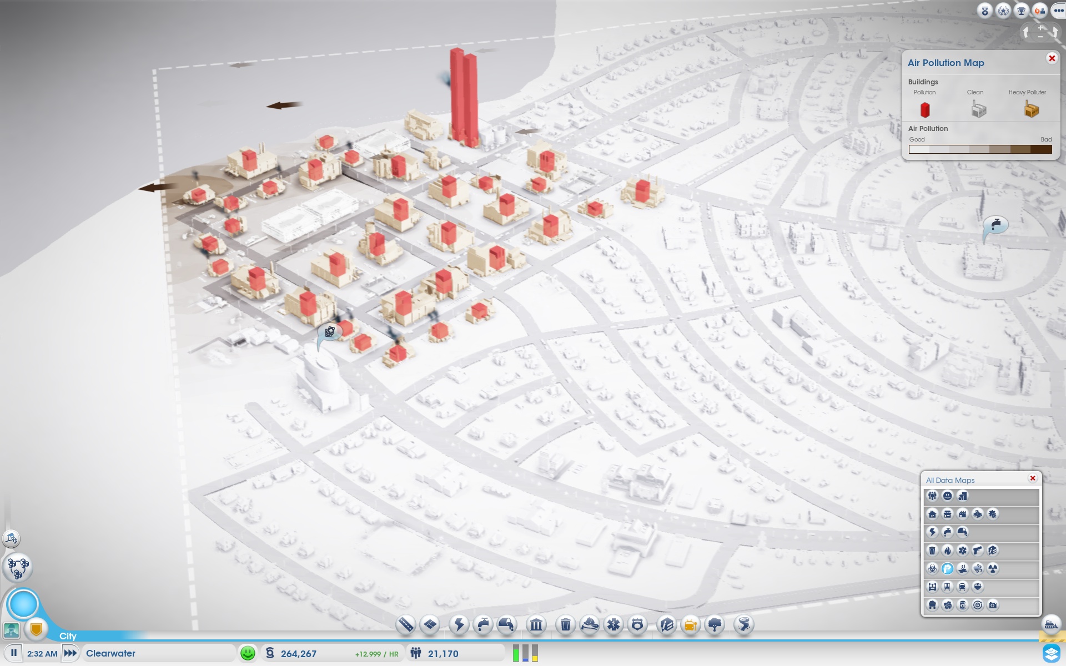The image size is (1066, 666).
Task: Click the Air Pollution gradient legend bar
Action: [980, 149]
